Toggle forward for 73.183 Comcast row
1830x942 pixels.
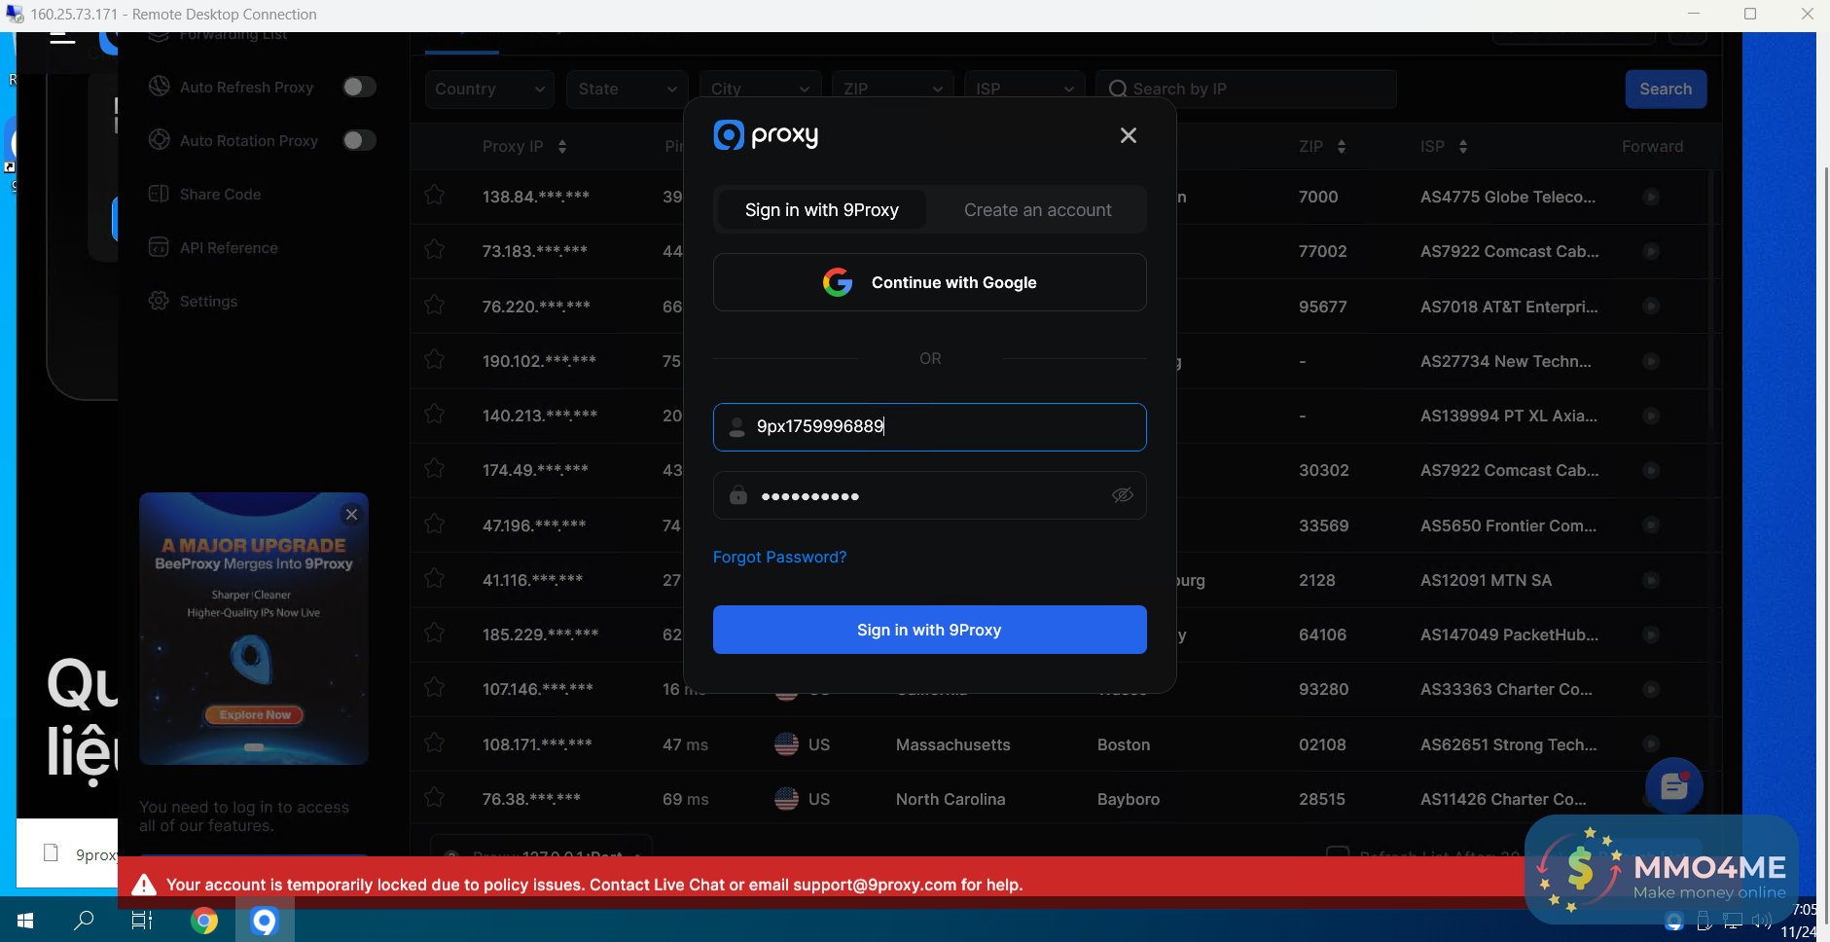coord(1651,251)
